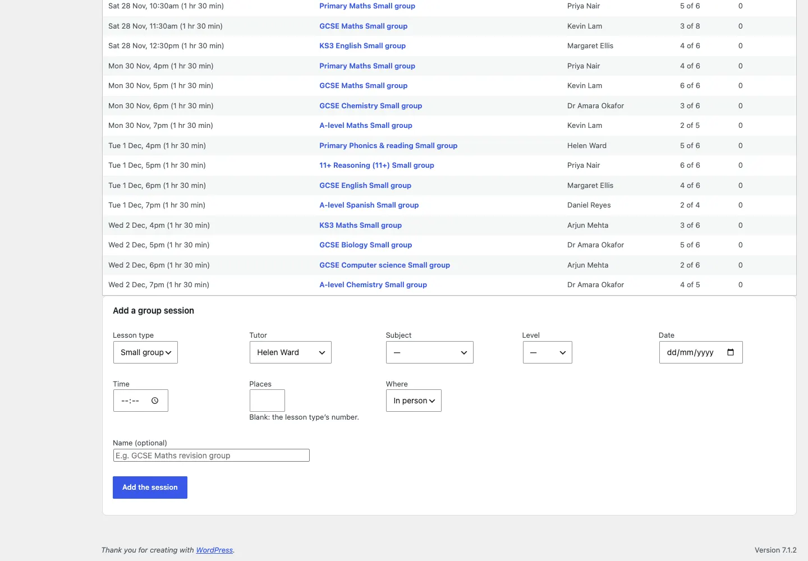Open Primary Maths Small group on Mon 30 Nov

[368, 66]
